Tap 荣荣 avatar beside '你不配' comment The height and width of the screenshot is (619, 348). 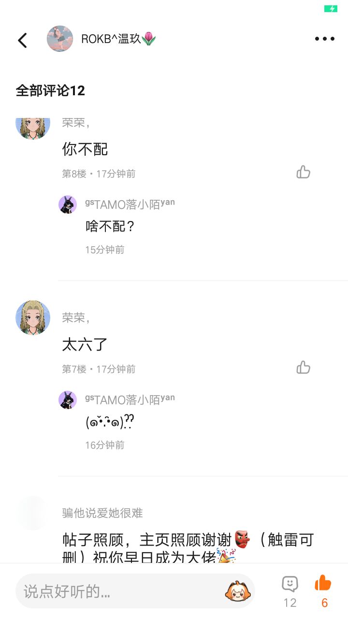tap(33, 128)
